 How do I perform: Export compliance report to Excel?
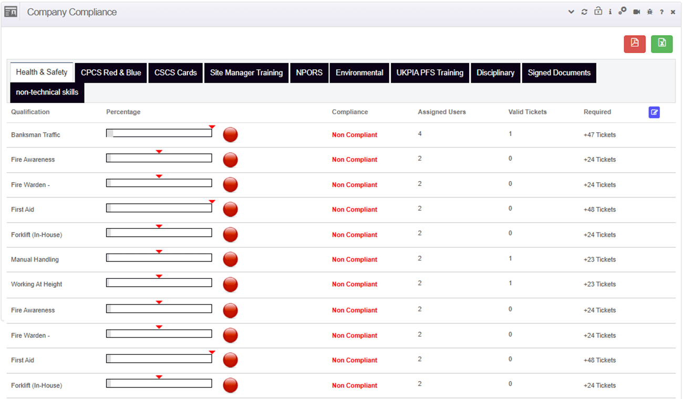(x=661, y=44)
